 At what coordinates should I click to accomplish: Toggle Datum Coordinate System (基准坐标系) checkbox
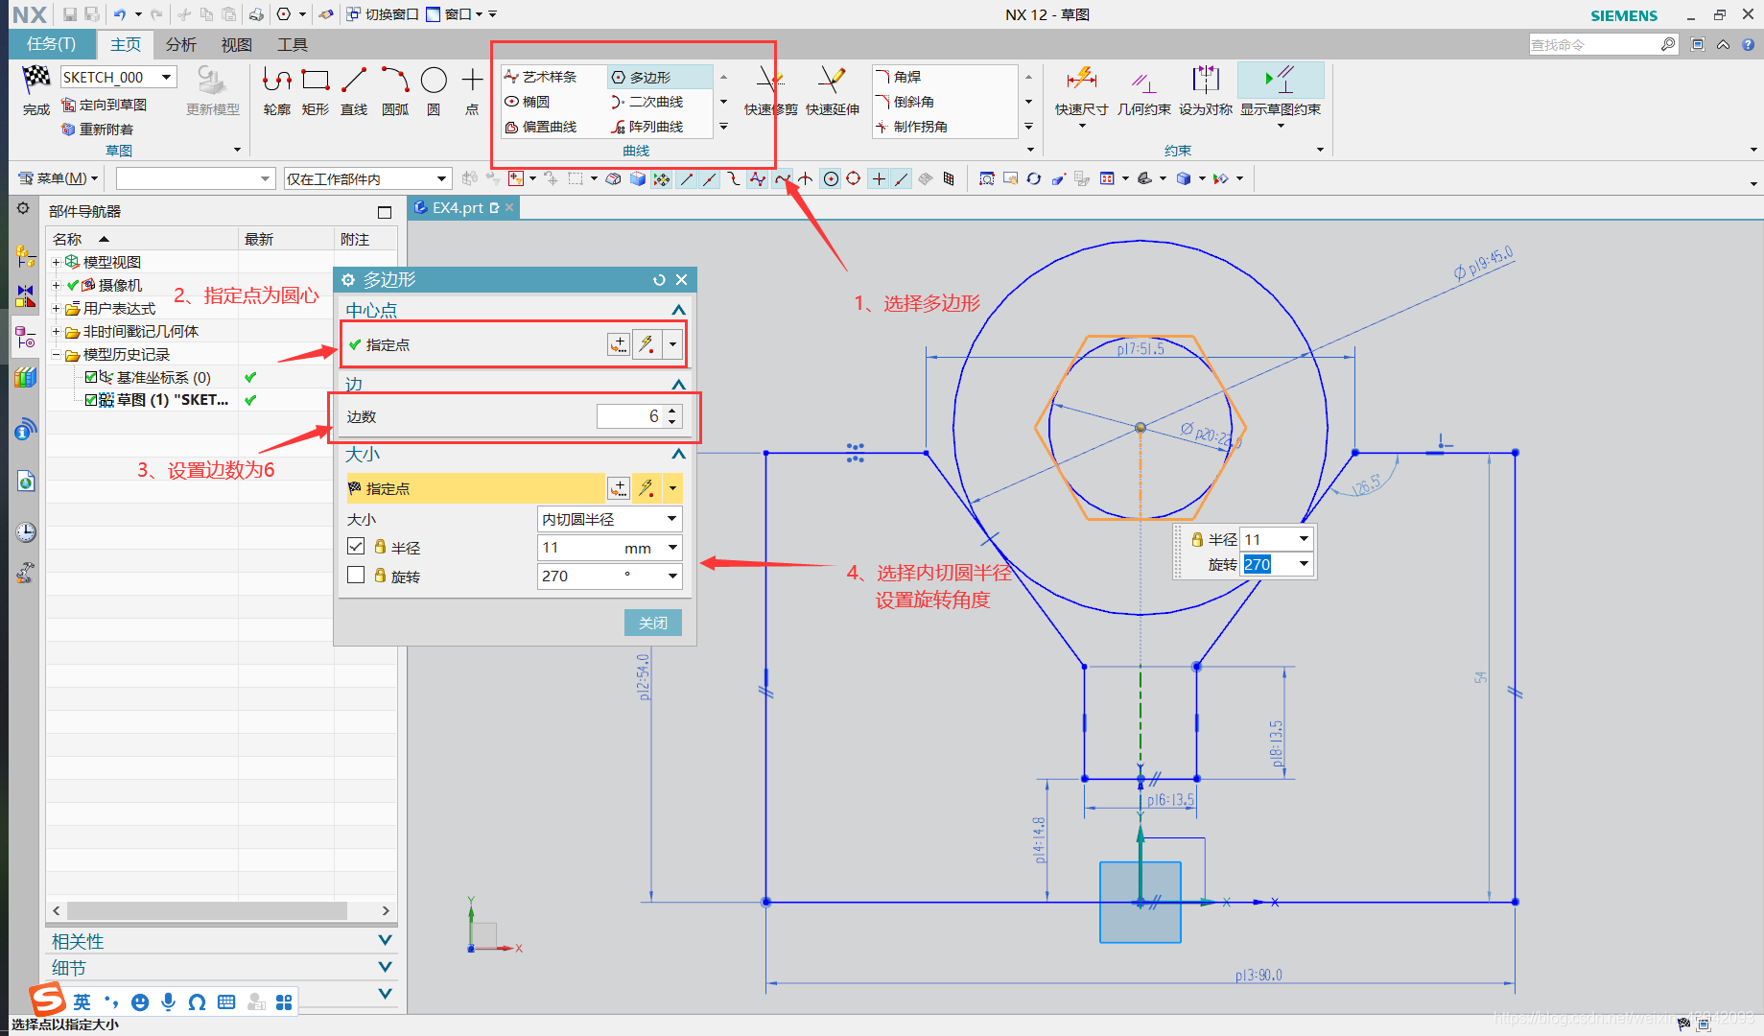click(x=91, y=377)
